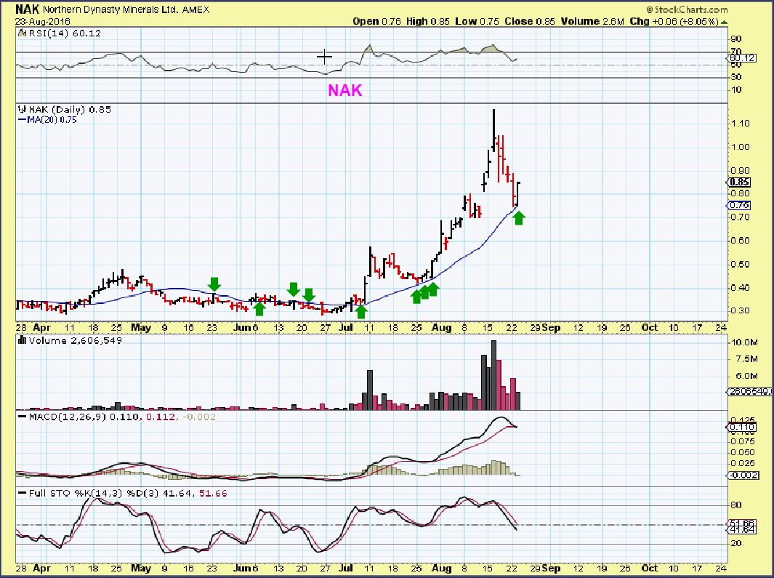Click the MA(20) 0.75 legend text
Image resolution: width=774 pixels, height=578 pixels.
click(52, 120)
